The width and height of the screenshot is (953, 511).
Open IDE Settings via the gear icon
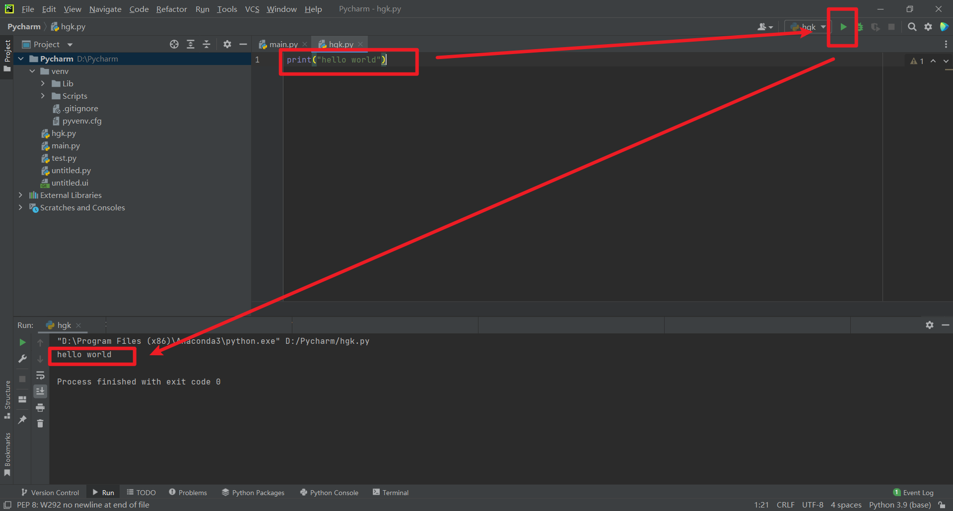928,27
